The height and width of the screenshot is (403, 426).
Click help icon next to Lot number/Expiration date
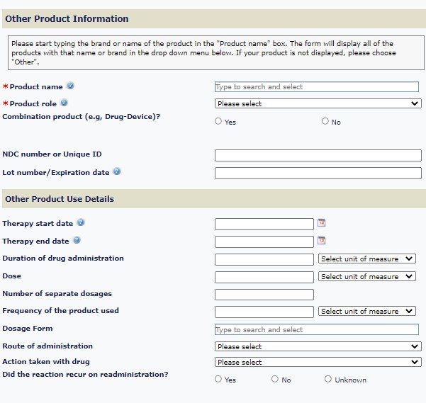pos(117,171)
